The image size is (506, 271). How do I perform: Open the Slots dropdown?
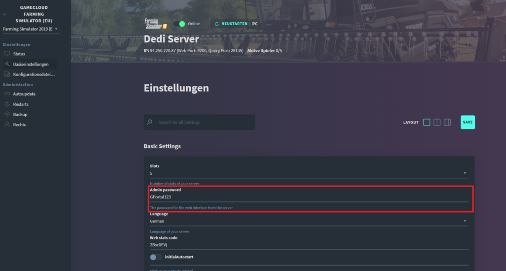(309, 173)
